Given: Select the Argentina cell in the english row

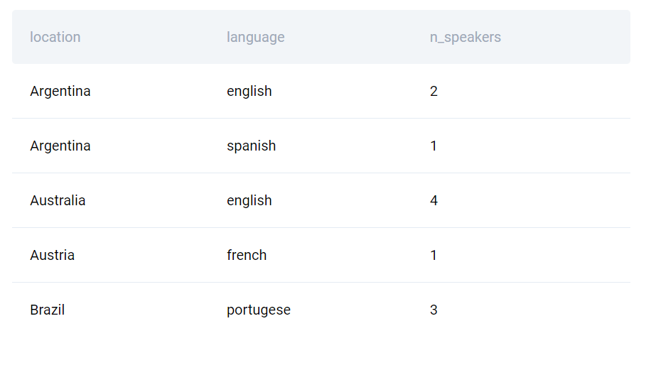Looking at the screenshot, I should click(x=60, y=91).
